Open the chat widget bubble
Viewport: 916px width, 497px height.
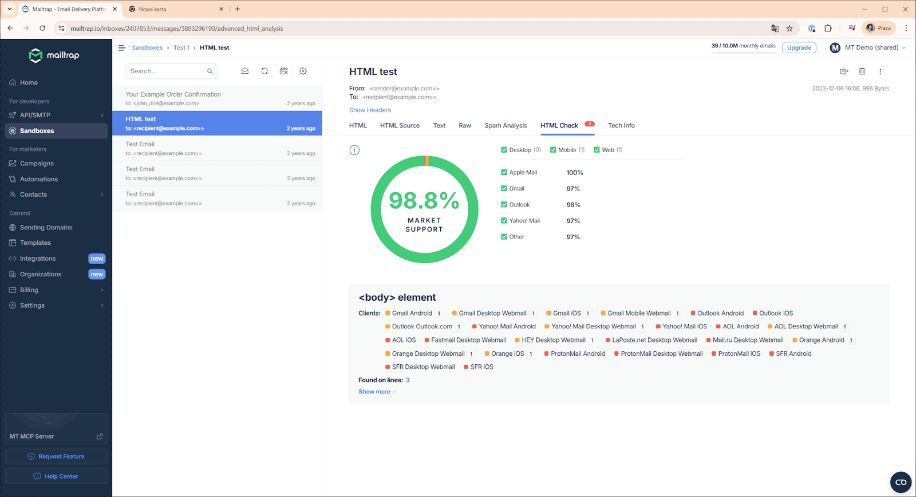point(901,482)
